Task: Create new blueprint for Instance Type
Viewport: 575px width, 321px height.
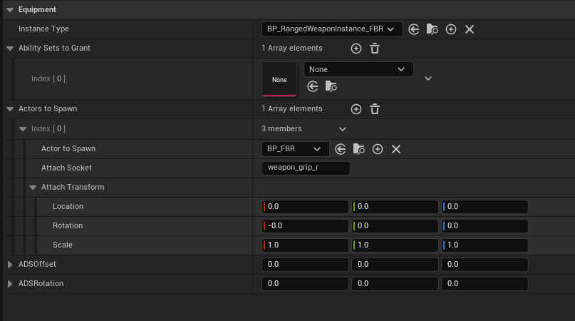Action: pyautogui.click(x=451, y=29)
